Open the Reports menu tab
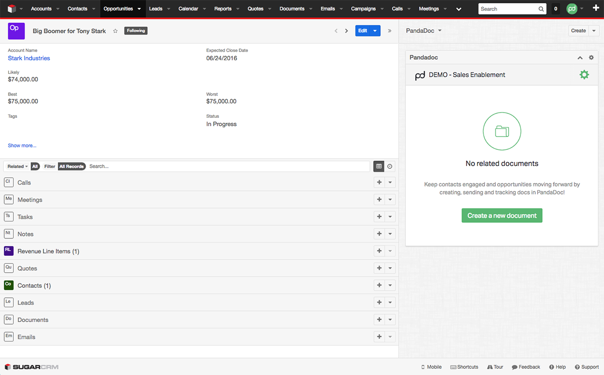 tap(223, 8)
